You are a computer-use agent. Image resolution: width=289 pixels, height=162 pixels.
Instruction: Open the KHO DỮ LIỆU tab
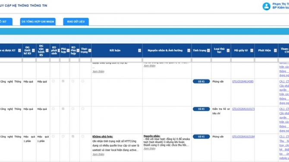[x=76, y=21]
